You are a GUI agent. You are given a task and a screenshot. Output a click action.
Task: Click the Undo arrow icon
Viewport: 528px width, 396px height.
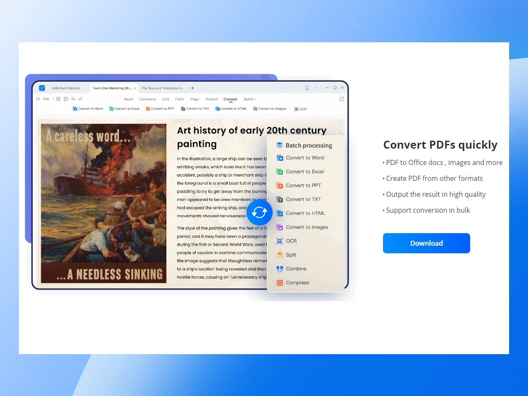coord(72,99)
